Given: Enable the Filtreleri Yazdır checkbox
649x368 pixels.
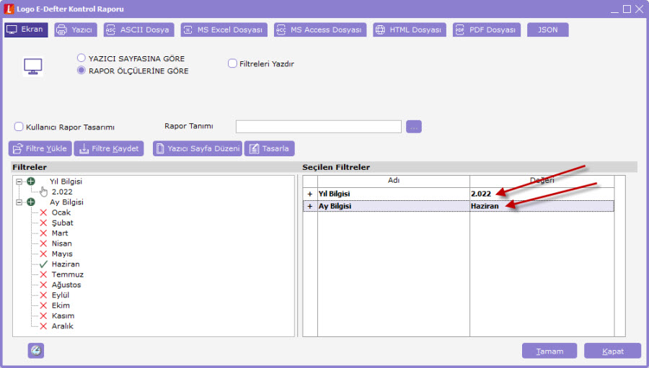Looking at the screenshot, I should point(232,63).
